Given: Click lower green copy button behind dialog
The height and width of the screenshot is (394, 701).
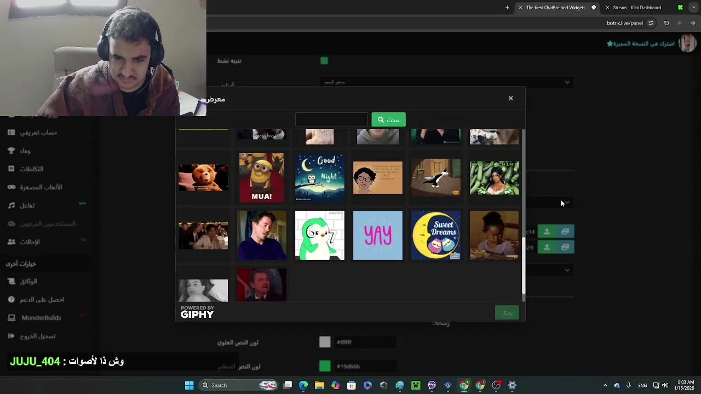Looking at the screenshot, I should coord(565,247).
